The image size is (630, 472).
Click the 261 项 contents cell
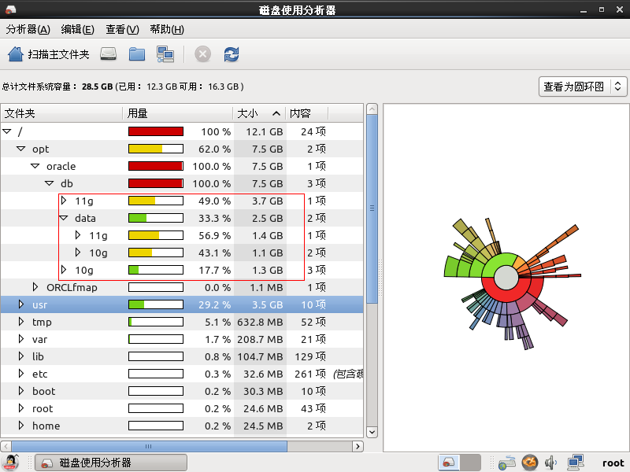310,374
